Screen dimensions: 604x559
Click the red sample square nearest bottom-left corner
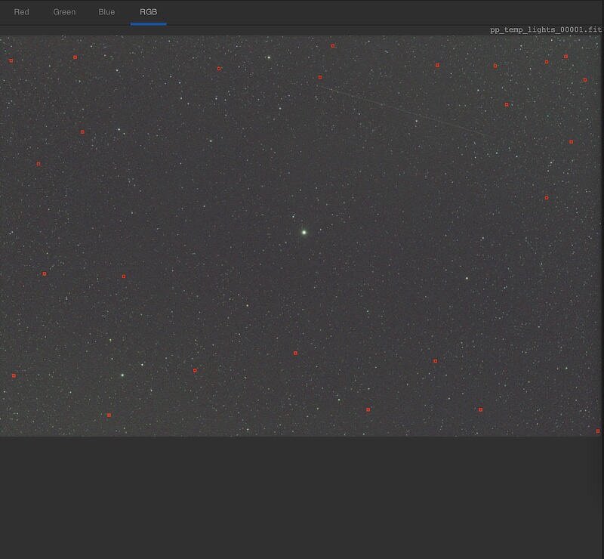coord(14,375)
